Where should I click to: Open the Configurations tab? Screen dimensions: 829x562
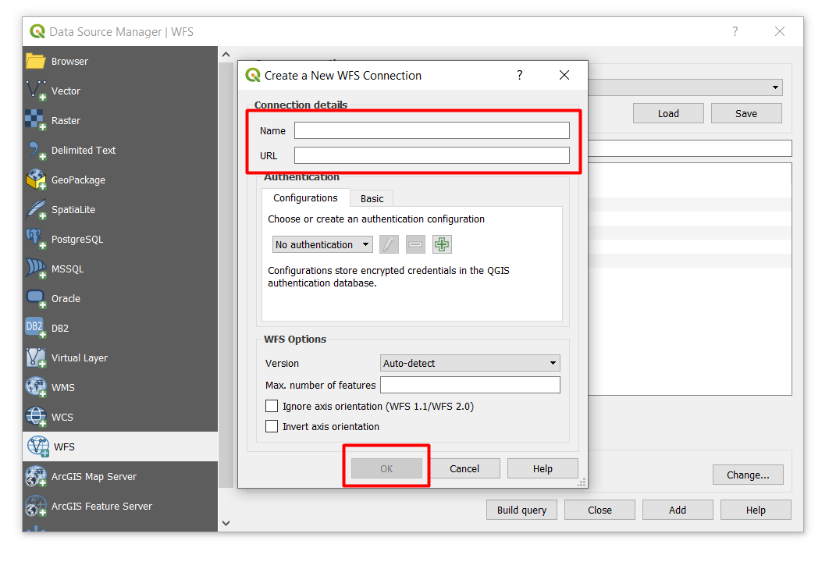coord(305,198)
